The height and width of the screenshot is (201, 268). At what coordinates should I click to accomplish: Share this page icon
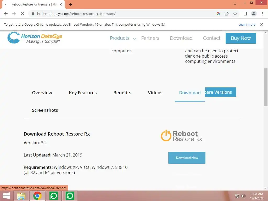pyautogui.click(x=227, y=14)
